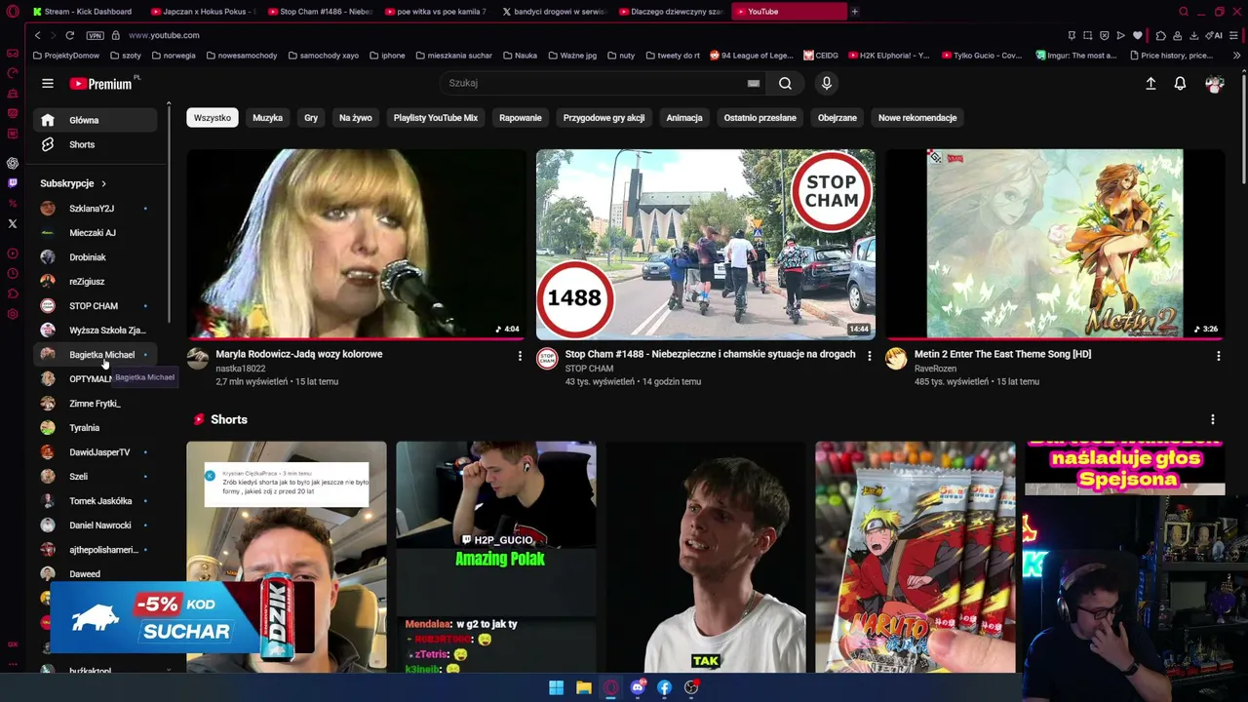Switch to the Japczan x Hokus Pokus tab
The image size is (1248, 702).
pos(203,12)
